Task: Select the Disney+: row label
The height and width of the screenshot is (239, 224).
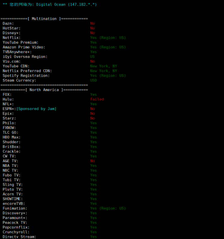Action: [x=12, y=33]
